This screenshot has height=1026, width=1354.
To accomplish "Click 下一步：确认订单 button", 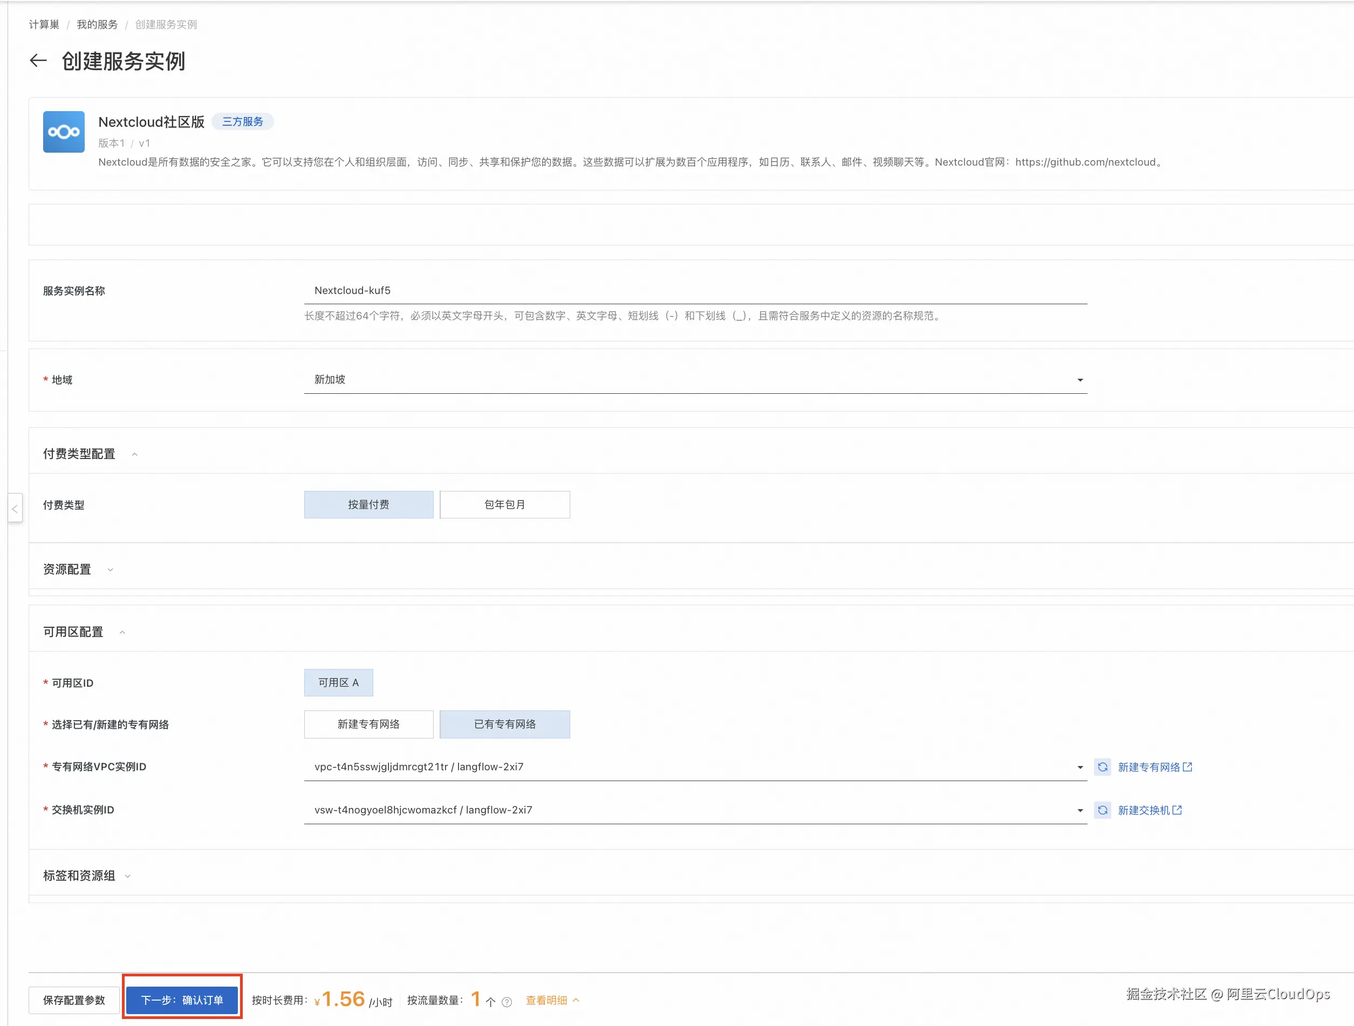I will tap(182, 1000).
